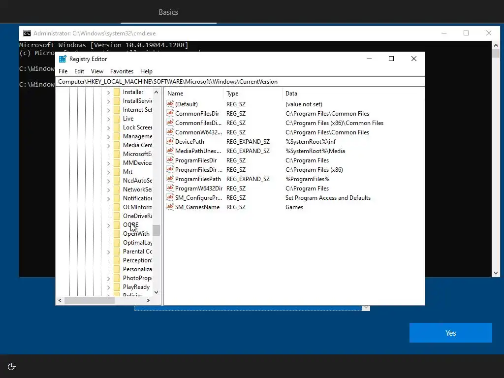Click the '%ProgramFiles%' data cell

307,179
